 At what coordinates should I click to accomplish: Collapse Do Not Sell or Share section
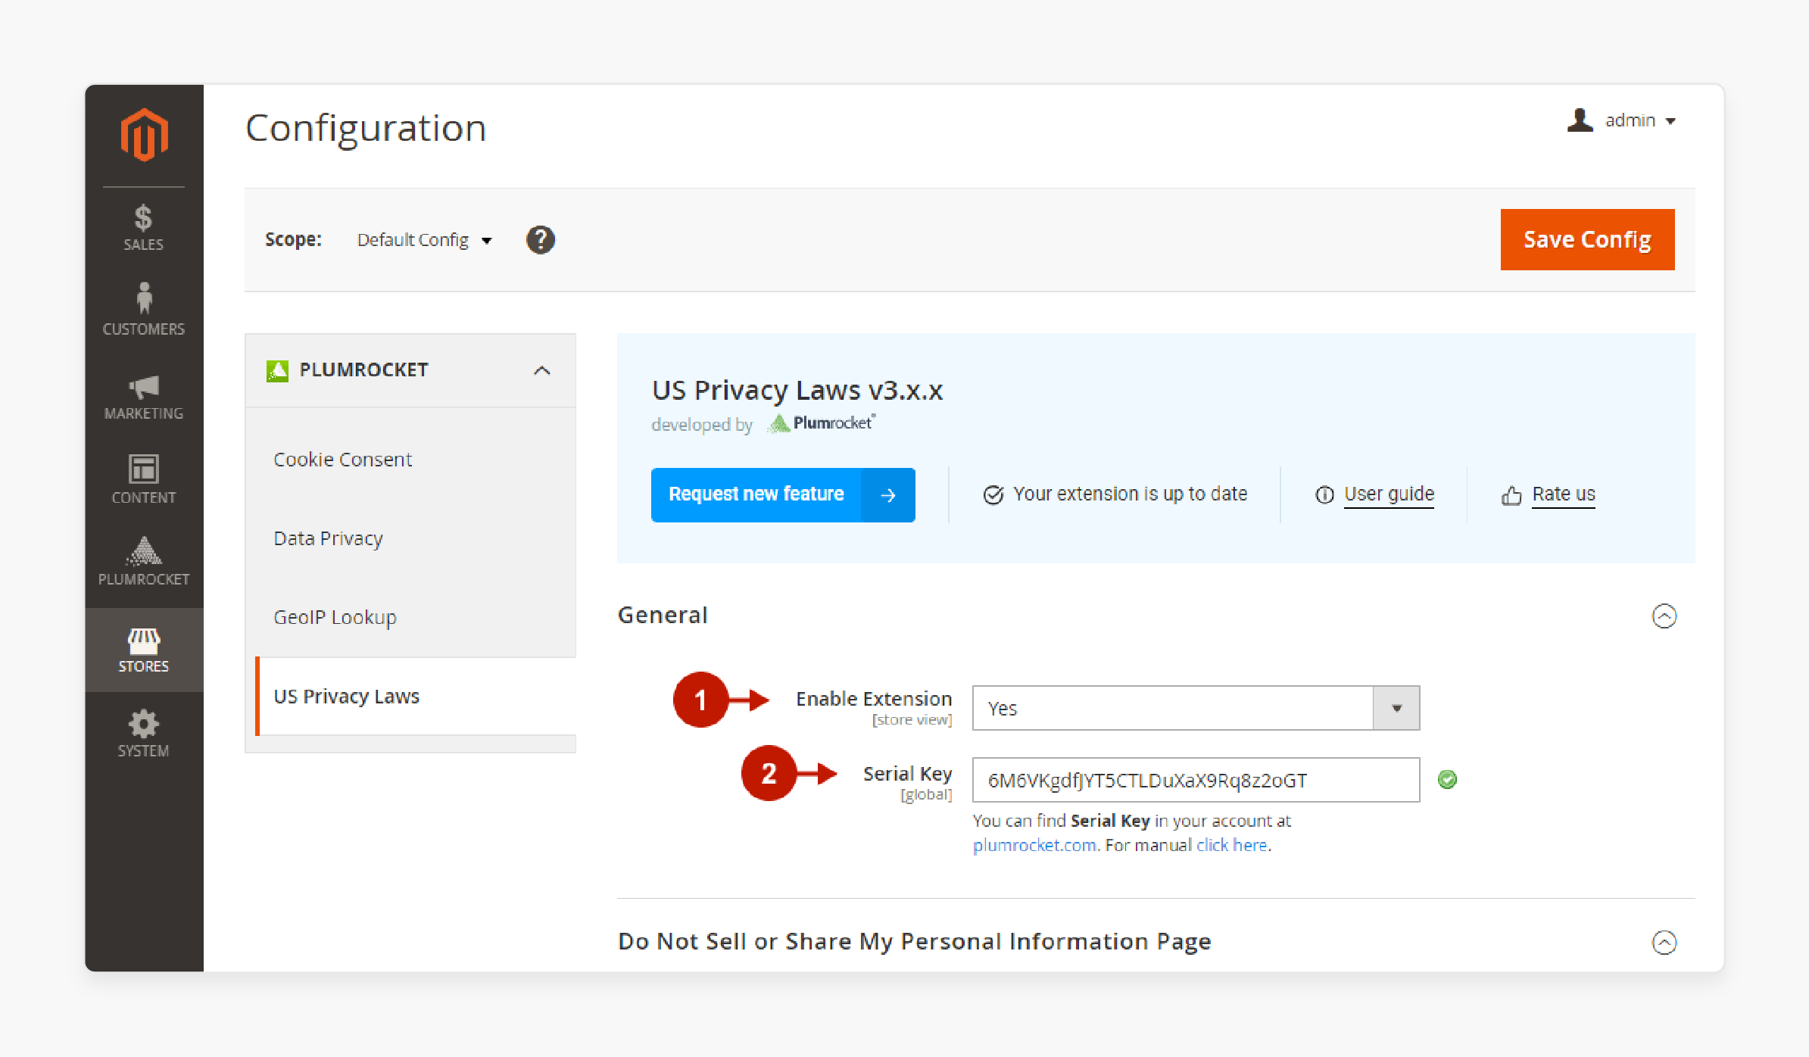point(1664,942)
